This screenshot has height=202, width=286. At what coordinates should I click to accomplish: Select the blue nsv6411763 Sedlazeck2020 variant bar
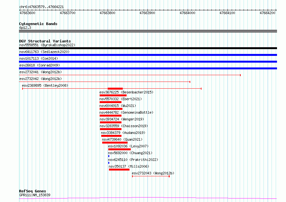tap(148, 55)
